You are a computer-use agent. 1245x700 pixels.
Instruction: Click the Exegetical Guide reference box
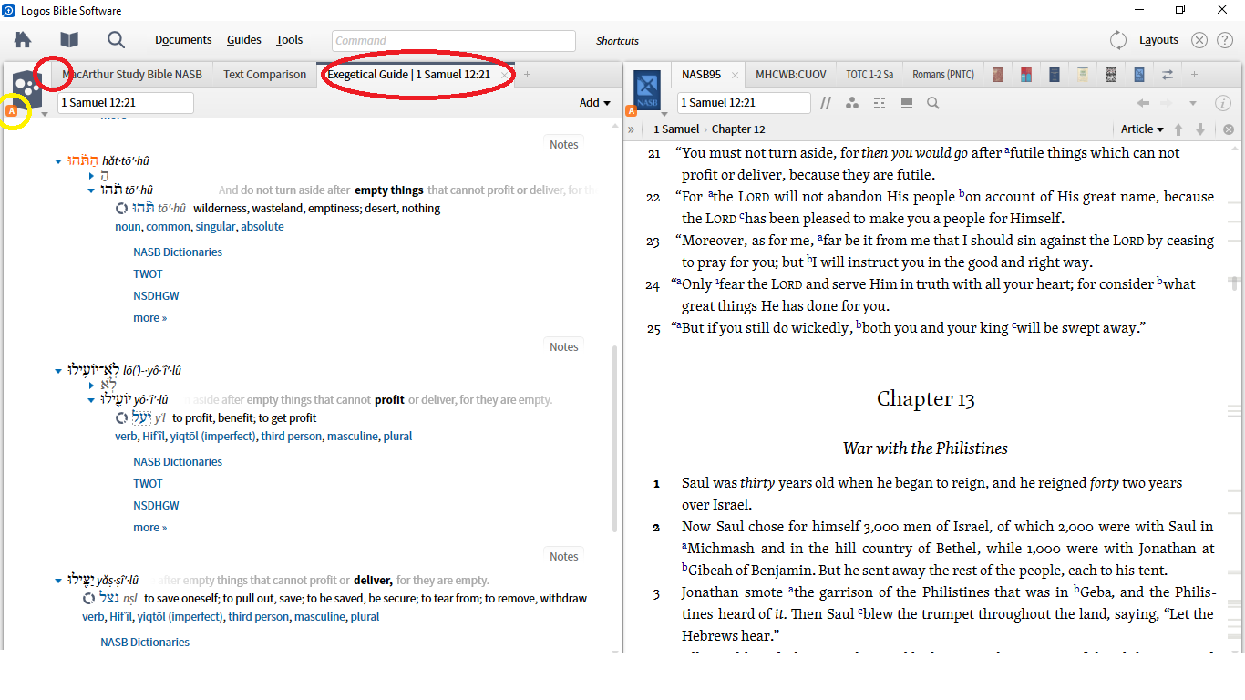click(126, 103)
